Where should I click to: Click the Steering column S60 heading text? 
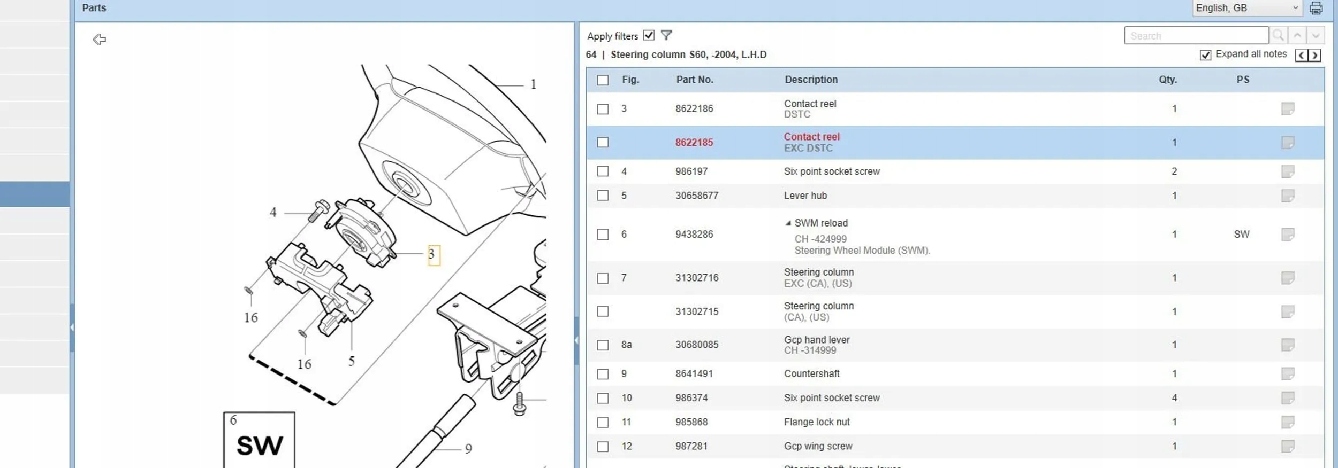[x=688, y=55]
